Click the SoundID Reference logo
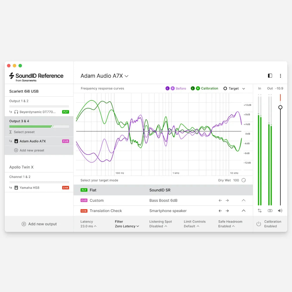The width and height of the screenshot is (292, 292). [x=36, y=77]
